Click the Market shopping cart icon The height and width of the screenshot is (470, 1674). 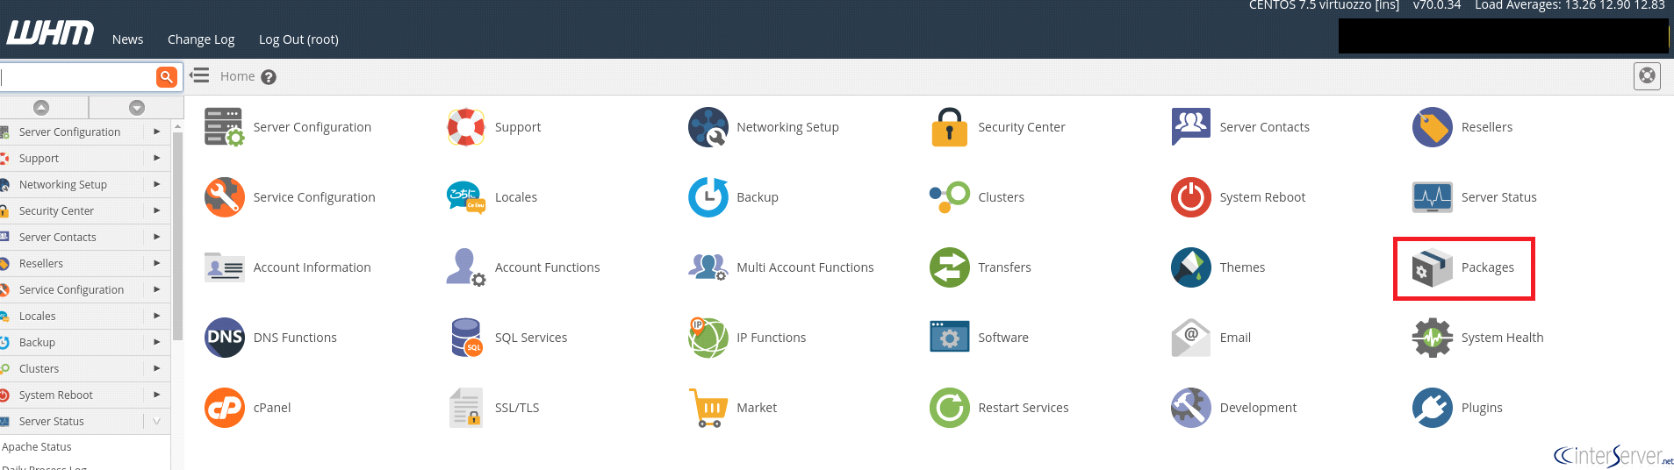point(708,408)
